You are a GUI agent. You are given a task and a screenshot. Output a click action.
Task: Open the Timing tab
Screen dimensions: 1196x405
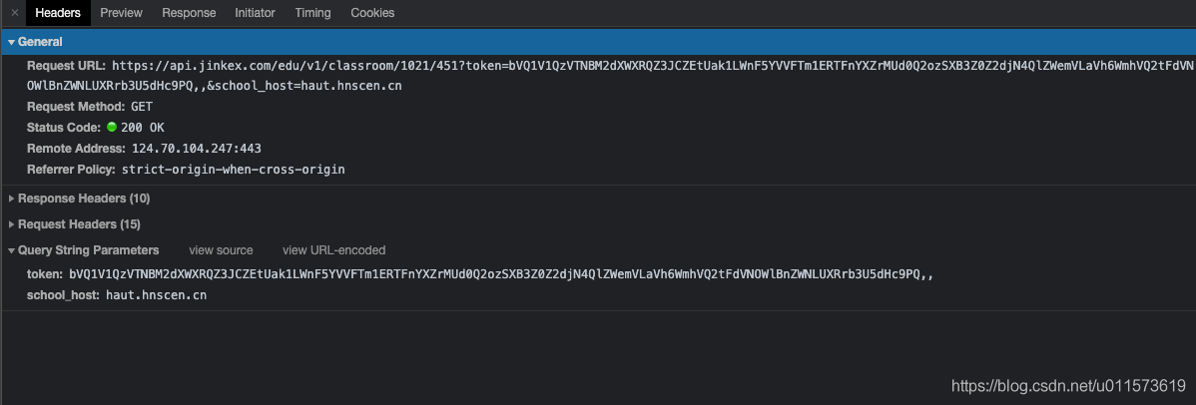(x=312, y=12)
